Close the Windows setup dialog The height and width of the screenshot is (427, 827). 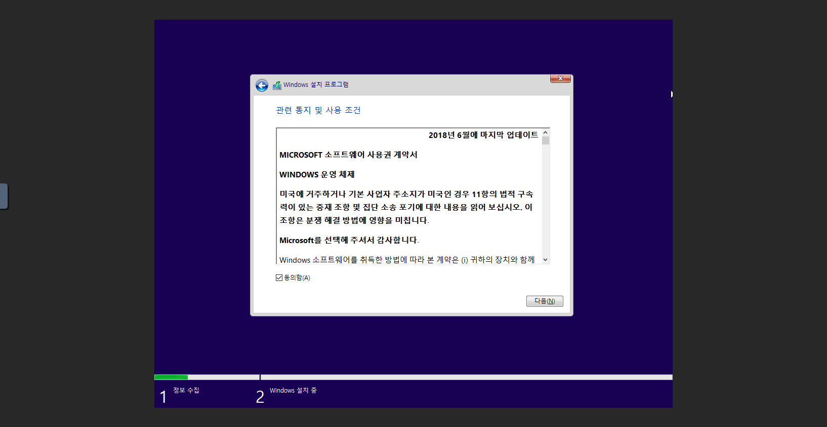[560, 78]
